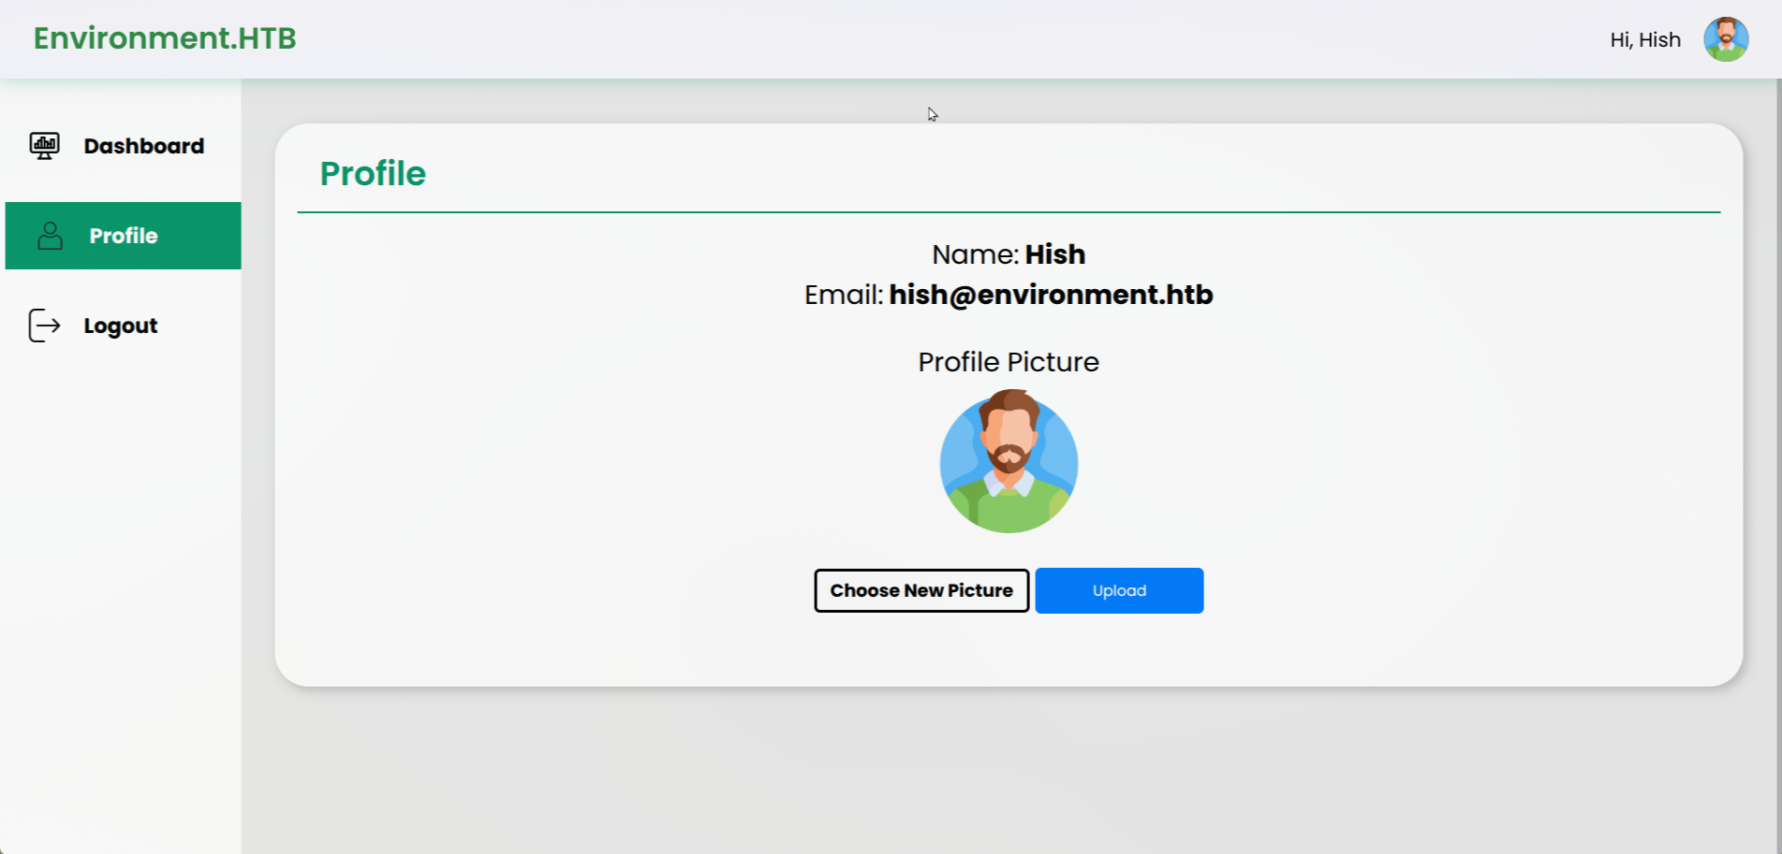Click the Dashboard monitor chart icon

tap(44, 146)
